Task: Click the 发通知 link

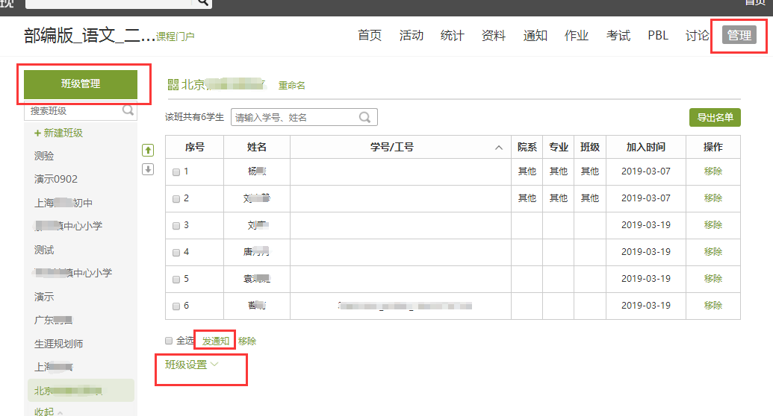Action: (215, 341)
